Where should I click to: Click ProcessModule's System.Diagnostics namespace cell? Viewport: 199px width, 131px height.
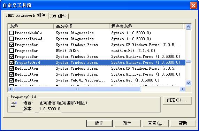click(75, 33)
